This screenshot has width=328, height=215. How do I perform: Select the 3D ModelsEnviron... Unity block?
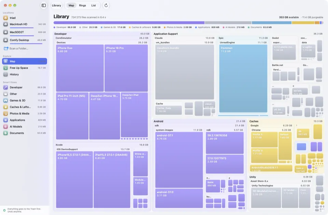[x=266, y=198]
